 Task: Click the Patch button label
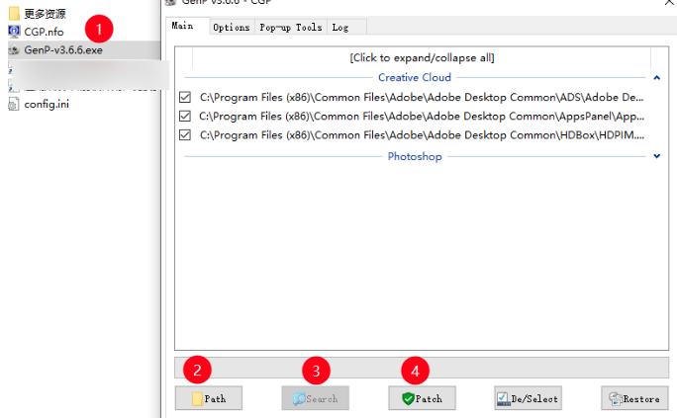coord(429,399)
